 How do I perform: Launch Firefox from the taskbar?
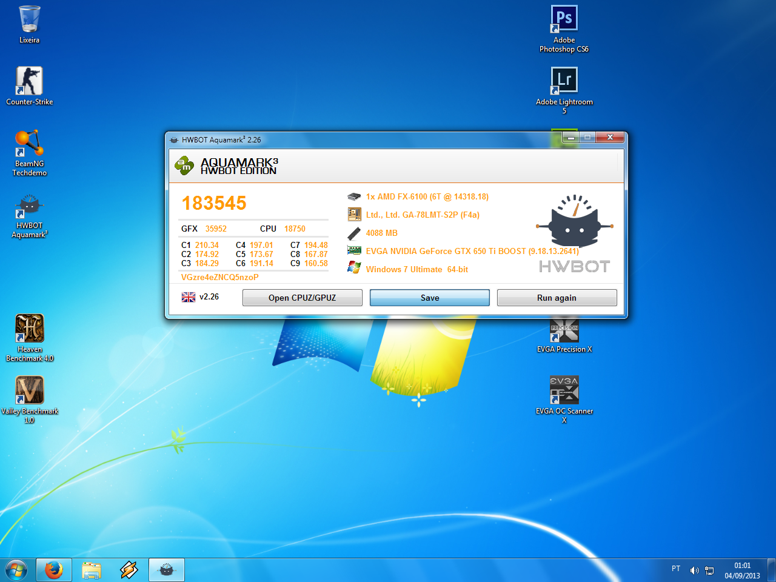(54, 570)
